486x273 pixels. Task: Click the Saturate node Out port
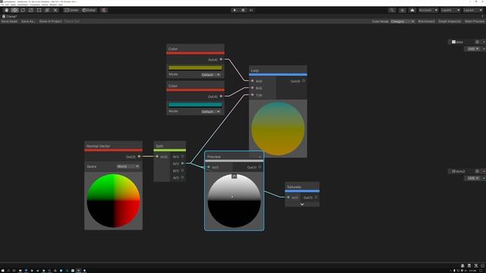pyautogui.click(x=316, y=197)
